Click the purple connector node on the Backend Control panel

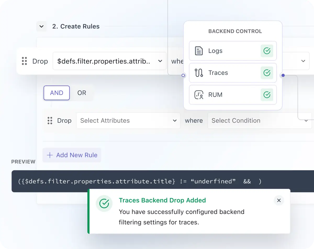coord(283,75)
